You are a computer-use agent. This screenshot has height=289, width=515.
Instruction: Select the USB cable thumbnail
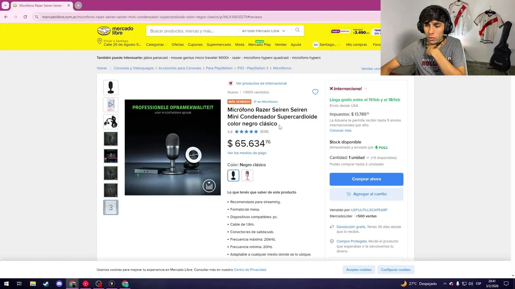(x=111, y=122)
